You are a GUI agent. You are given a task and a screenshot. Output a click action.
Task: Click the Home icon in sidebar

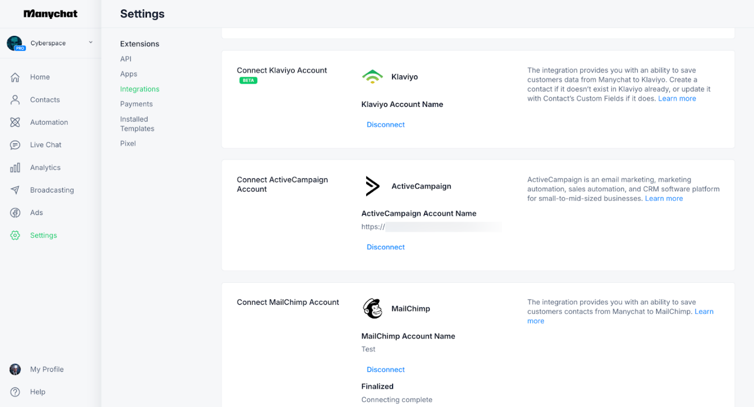[15, 77]
